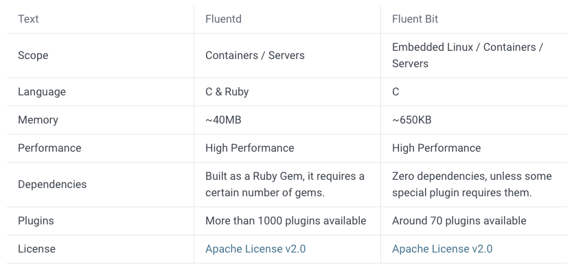Click the More than 1000 plugins cell

click(x=286, y=221)
